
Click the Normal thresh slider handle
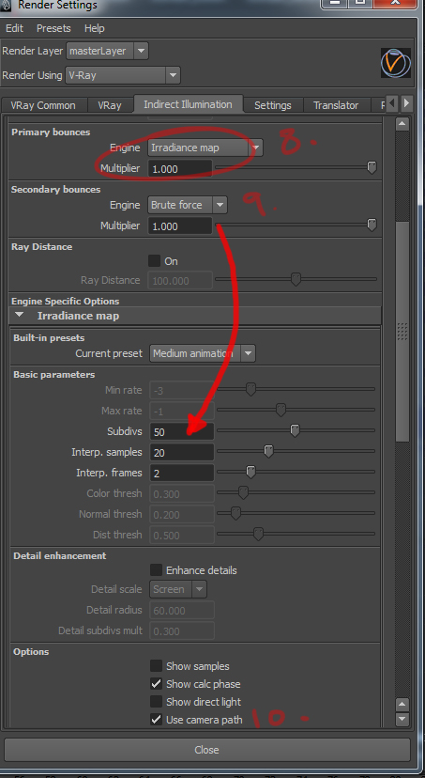[235, 514]
